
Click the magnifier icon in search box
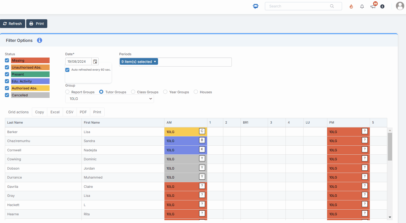point(332,6)
